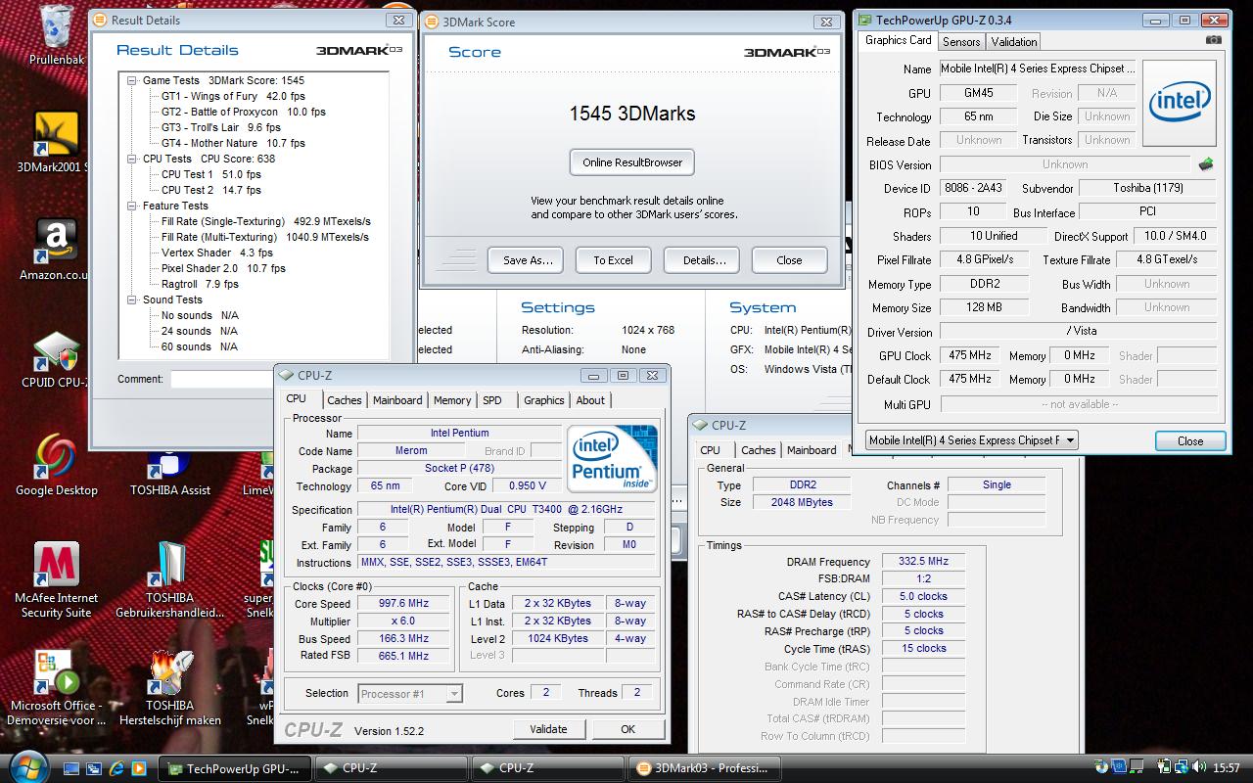Open the McAfee Internet Security Suite icon
1253x783 pixels.
click(x=56, y=580)
